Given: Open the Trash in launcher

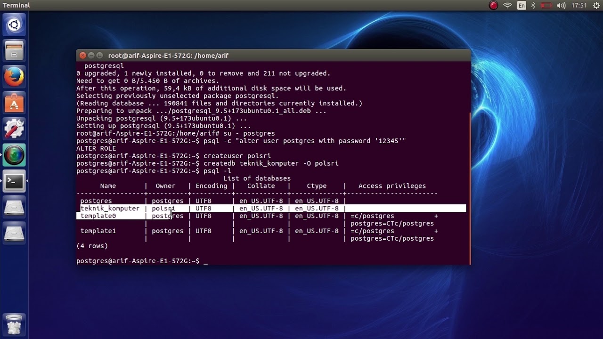Looking at the screenshot, I should (x=14, y=324).
